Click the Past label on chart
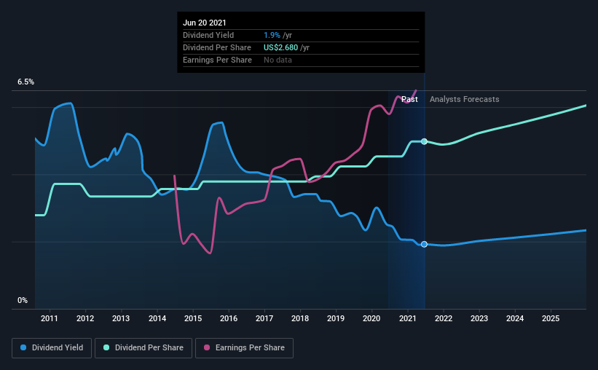This screenshot has width=598, height=370. click(409, 99)
